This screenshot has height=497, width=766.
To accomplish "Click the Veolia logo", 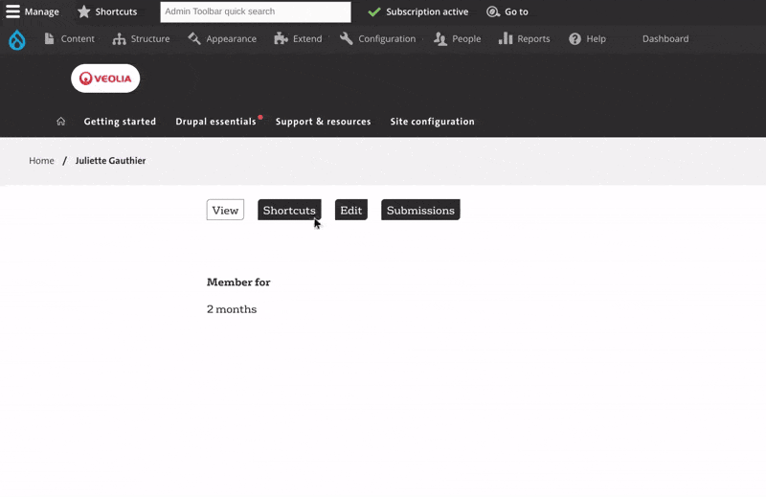I will click(105, 79).
